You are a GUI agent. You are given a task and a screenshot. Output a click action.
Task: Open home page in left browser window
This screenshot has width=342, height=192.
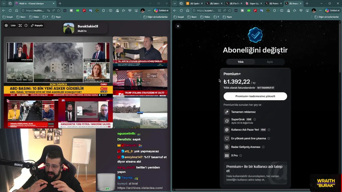point(17,10)
